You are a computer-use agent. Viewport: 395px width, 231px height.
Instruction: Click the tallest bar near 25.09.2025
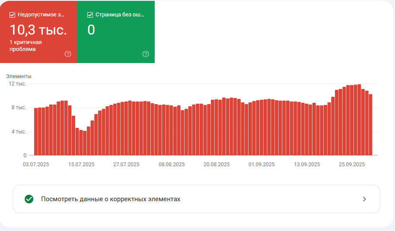click(359, 120)
